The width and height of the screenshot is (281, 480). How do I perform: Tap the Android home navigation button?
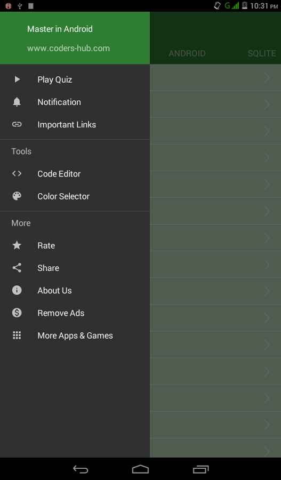pos(141,469)
